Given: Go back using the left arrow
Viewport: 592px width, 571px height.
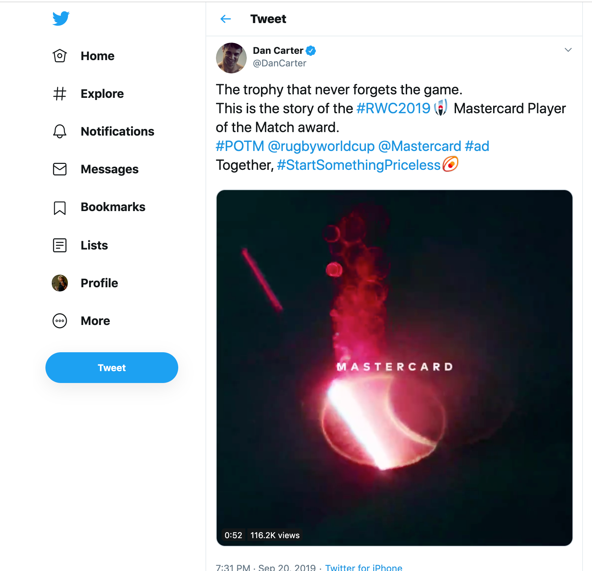Looking at the screenshot, I should click(226, 19).
